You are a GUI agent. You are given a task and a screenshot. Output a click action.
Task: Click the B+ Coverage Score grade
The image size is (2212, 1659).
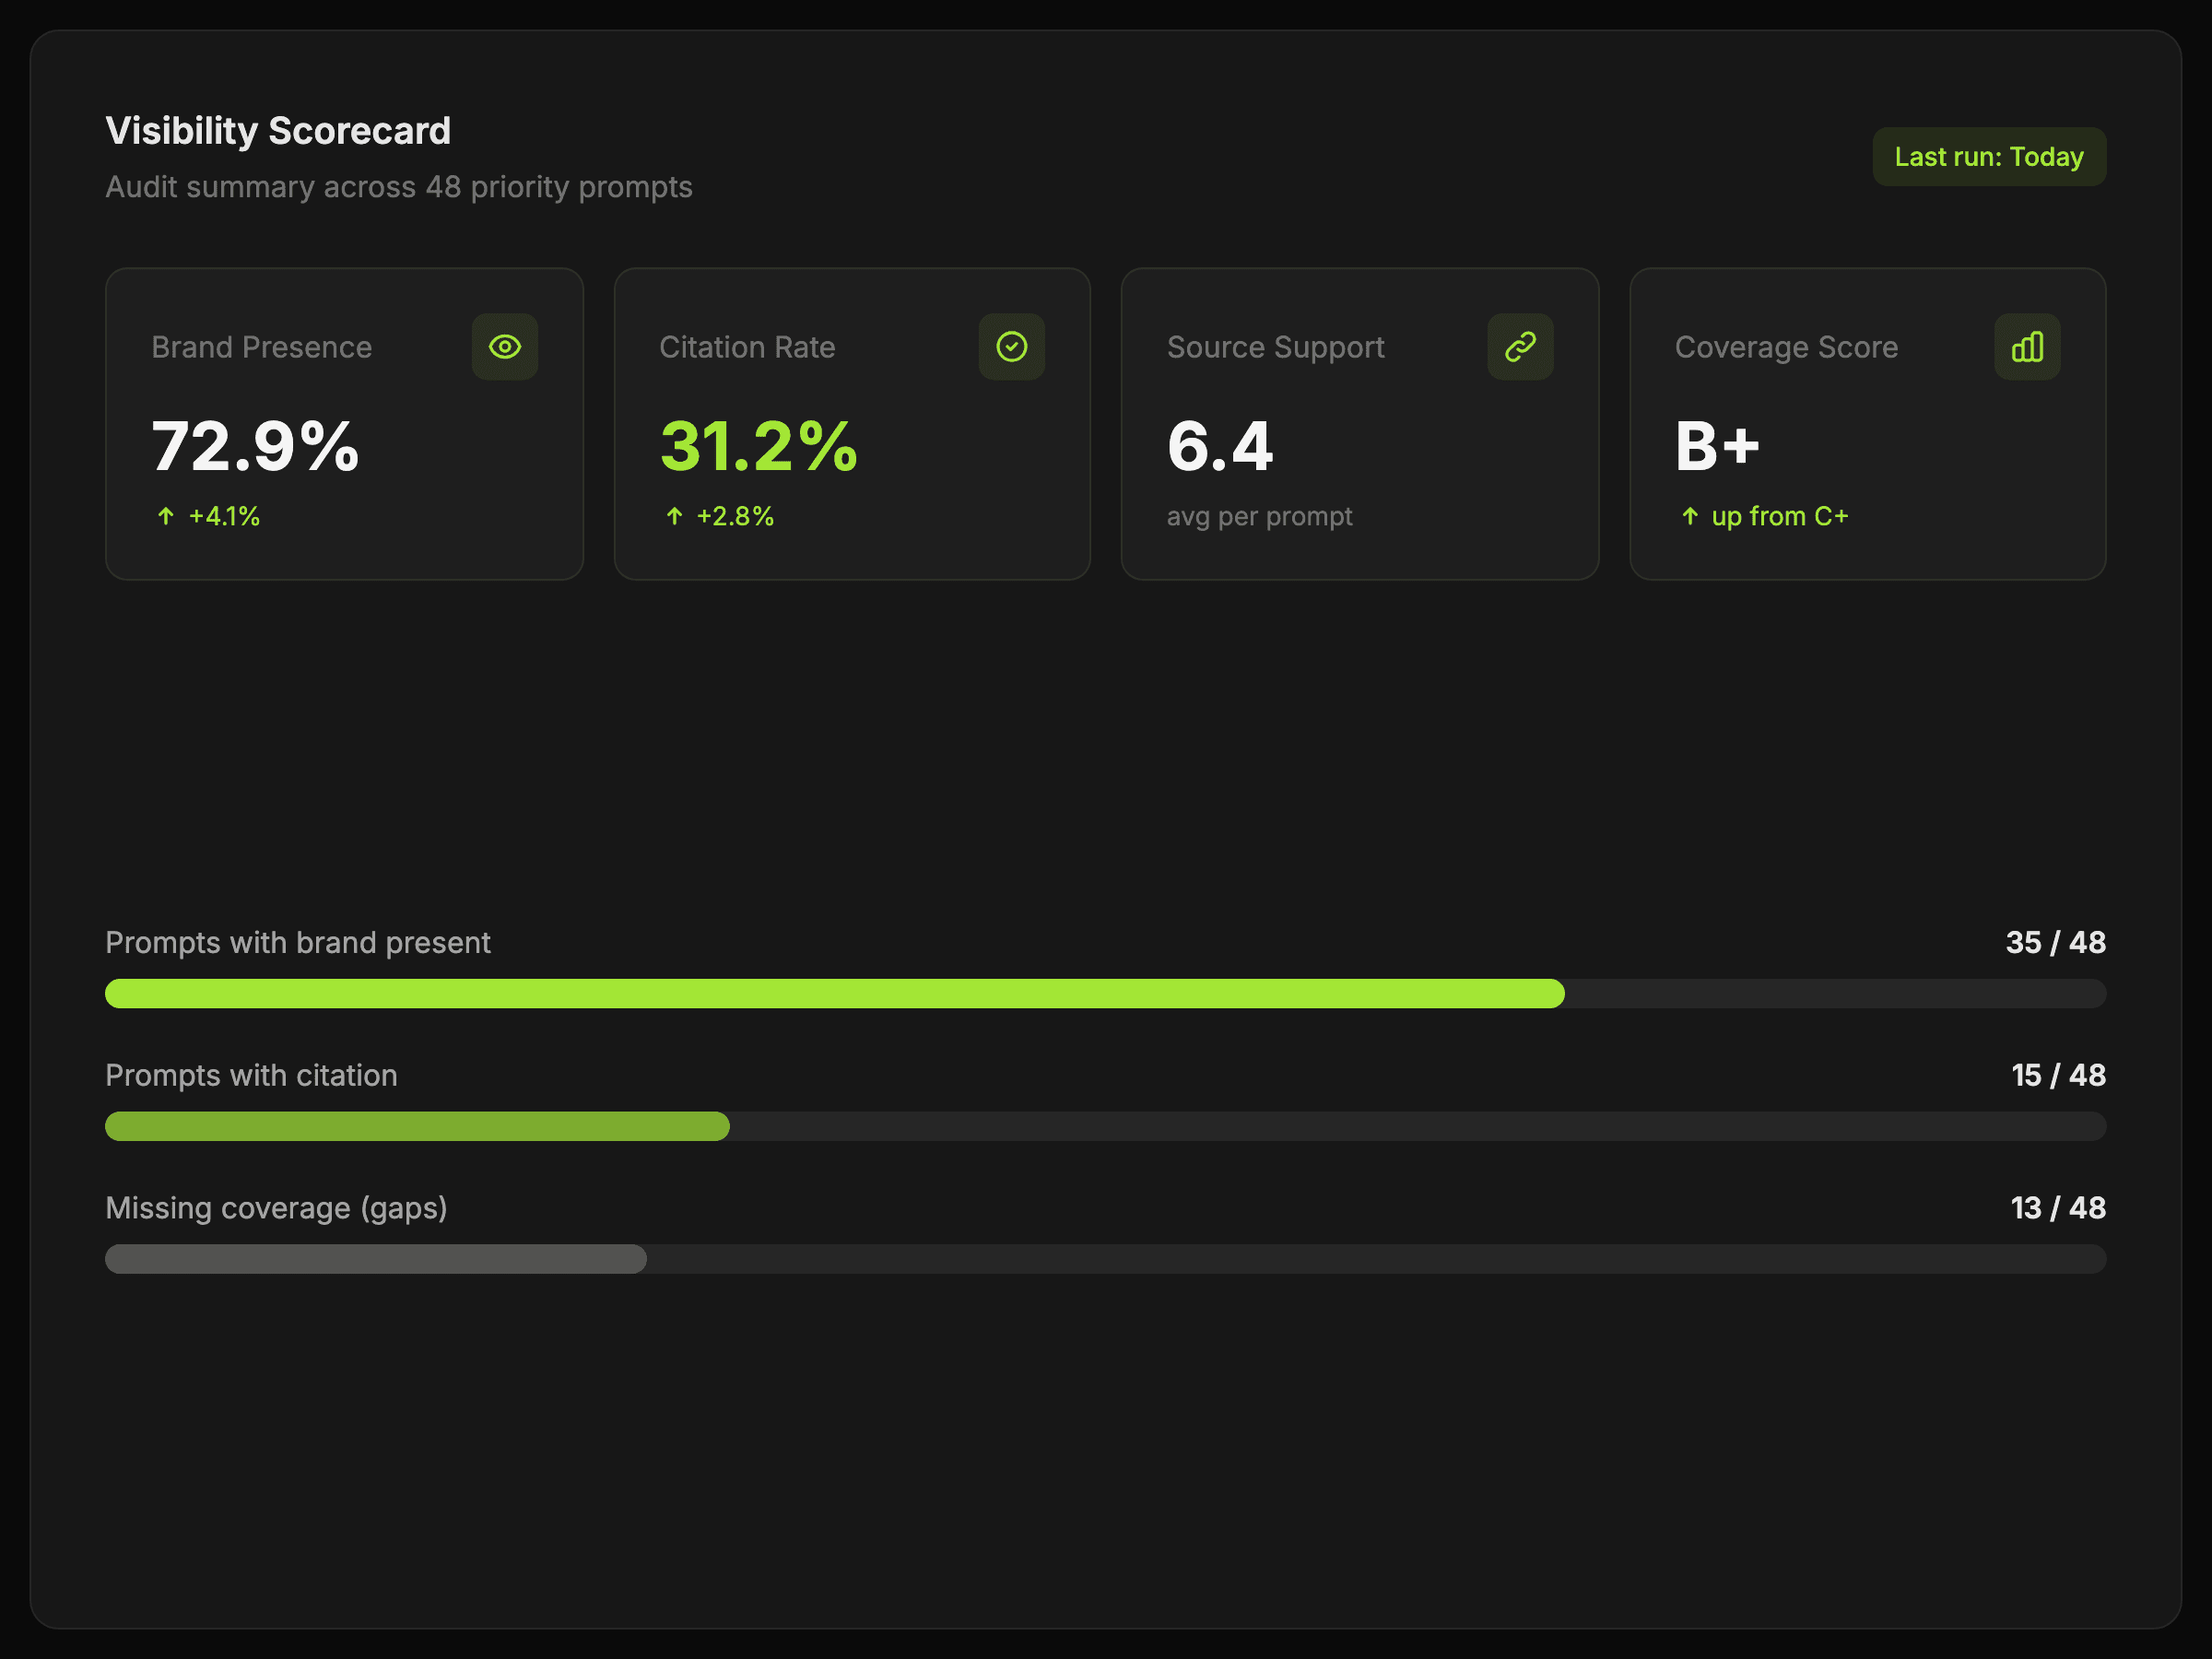1716,446
